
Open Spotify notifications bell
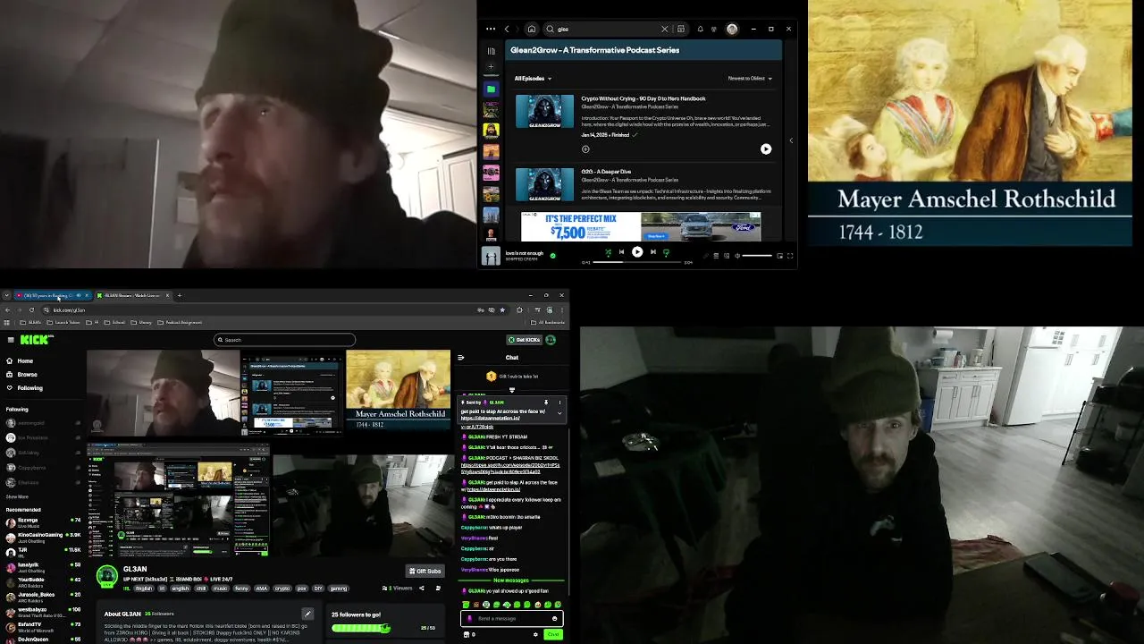coord(700,29)
